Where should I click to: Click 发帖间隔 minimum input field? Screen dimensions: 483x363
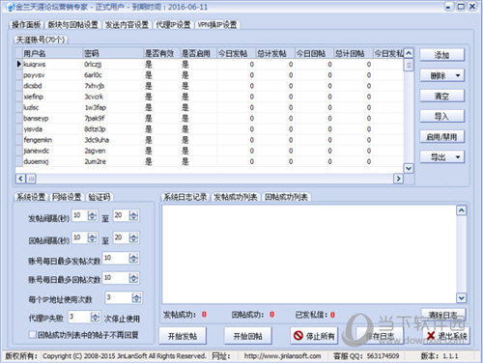tap(79, 215)
